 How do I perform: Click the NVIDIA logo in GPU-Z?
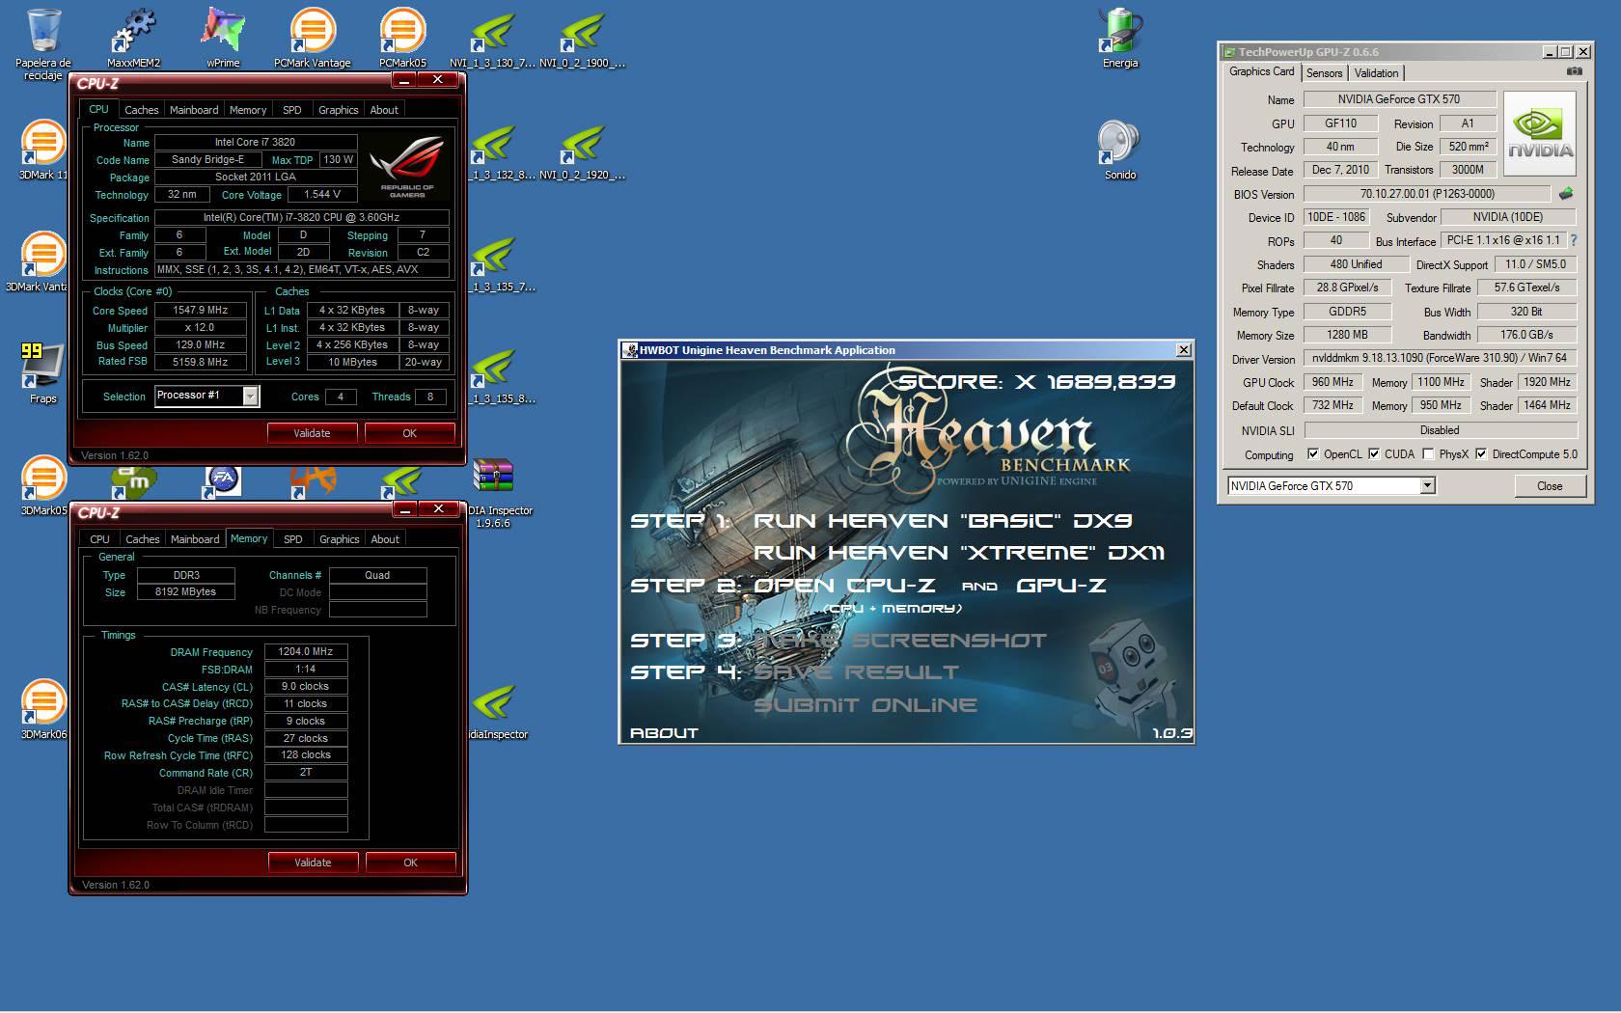1540,134
